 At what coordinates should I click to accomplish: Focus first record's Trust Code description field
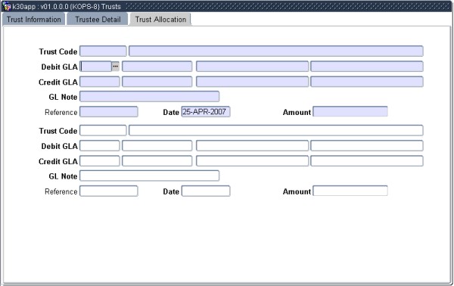coord(276,51)
